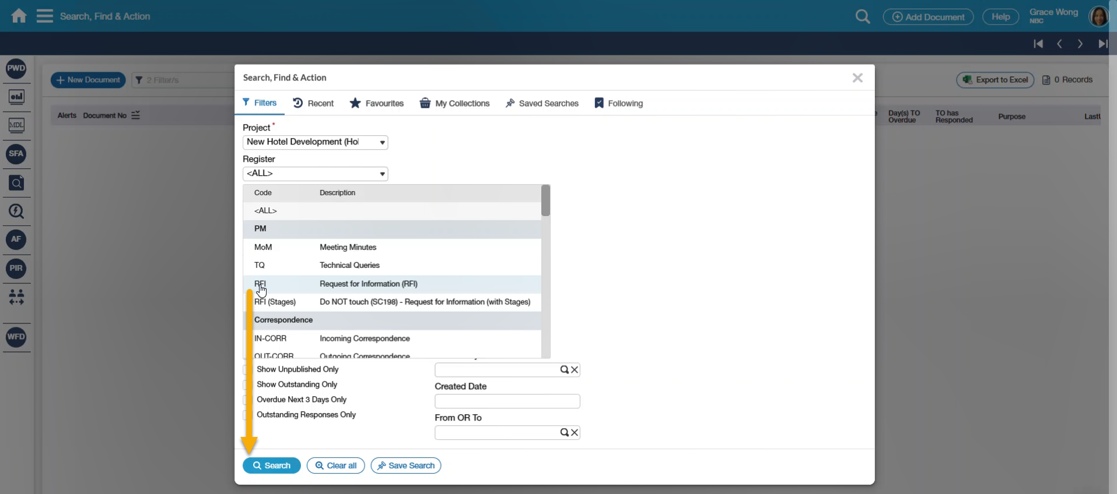Open the PWD sidebar module
The height and width of the screenshot is (494, 1117).
(16, 68)
